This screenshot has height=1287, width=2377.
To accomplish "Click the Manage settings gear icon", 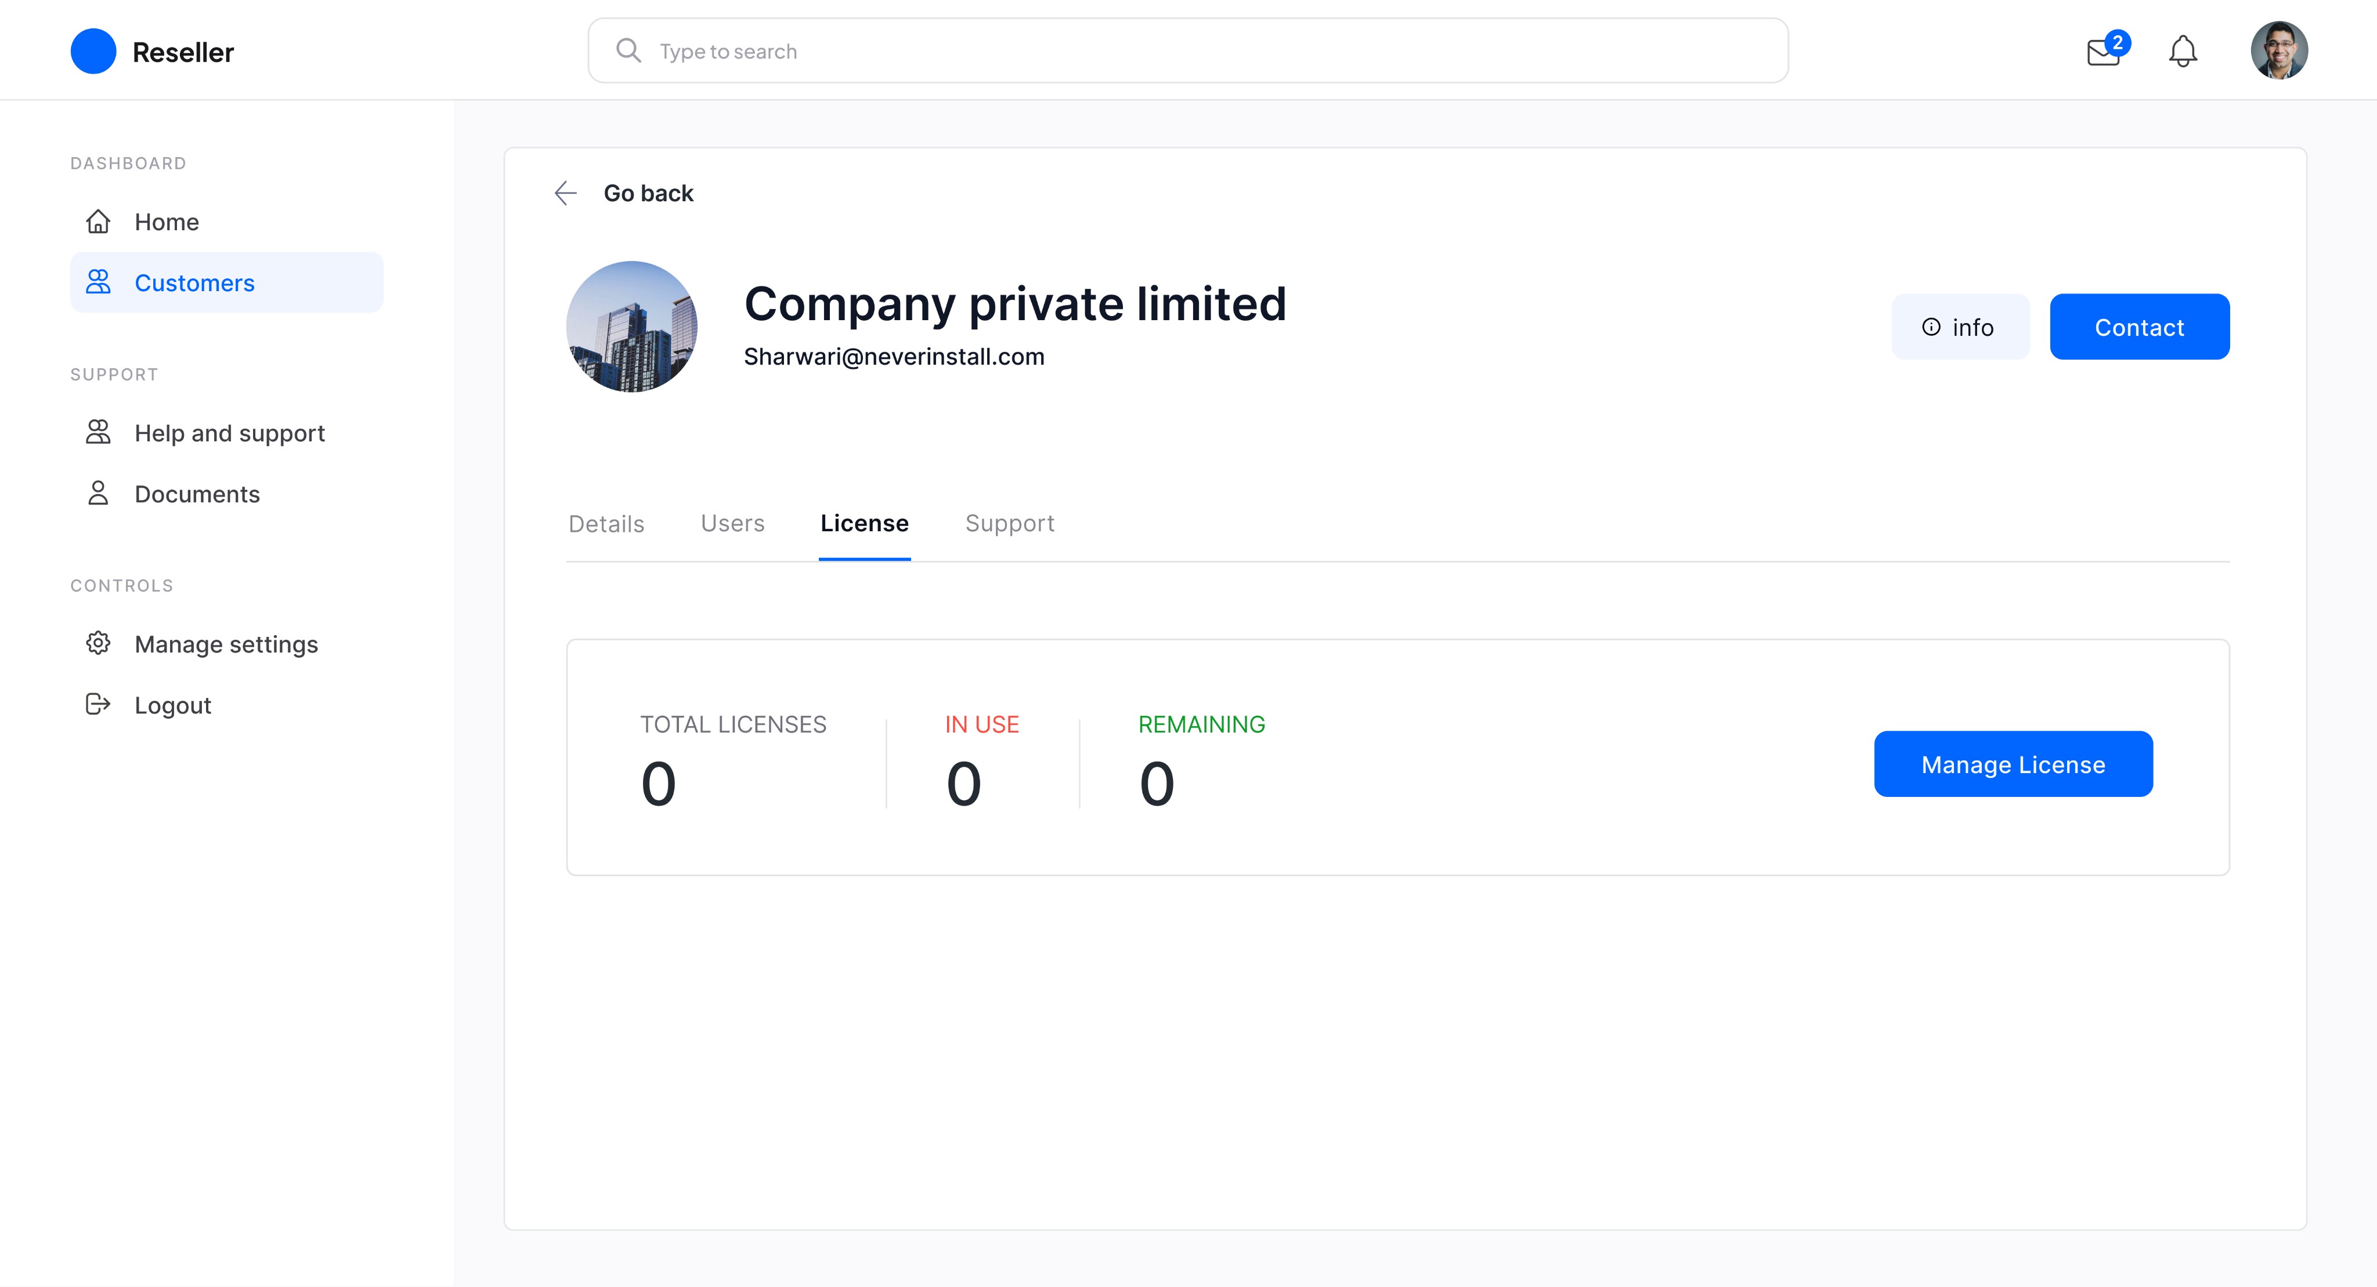I will coord(98,644).
